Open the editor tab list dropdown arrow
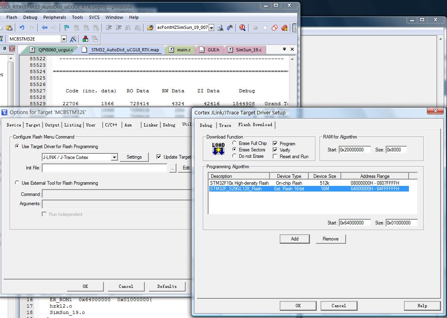447x318 pixels. [x=284, y=49]
